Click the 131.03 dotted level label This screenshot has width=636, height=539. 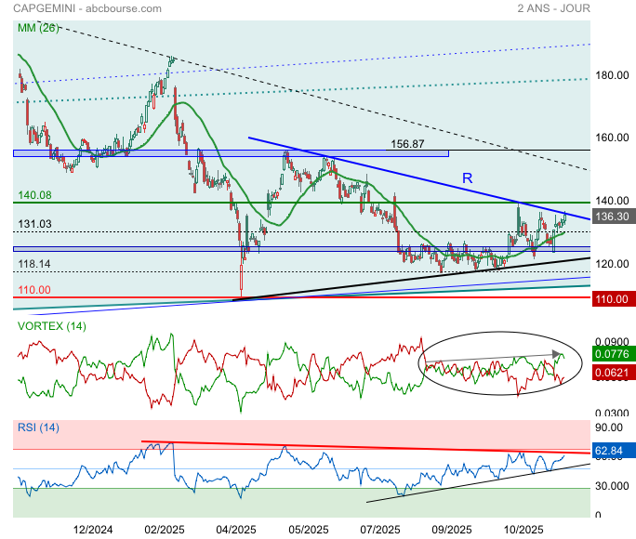(34, 224)
